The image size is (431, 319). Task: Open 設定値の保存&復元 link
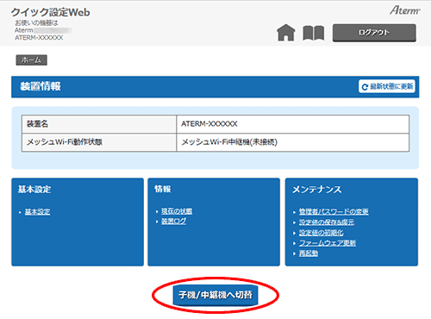pos(327,222)
